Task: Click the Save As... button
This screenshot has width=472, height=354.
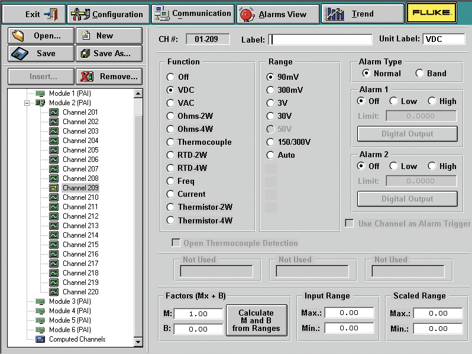Action: [109, 54]
